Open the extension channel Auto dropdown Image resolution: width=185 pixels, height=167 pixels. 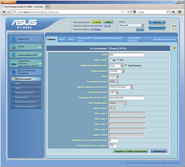click(114, 82)
